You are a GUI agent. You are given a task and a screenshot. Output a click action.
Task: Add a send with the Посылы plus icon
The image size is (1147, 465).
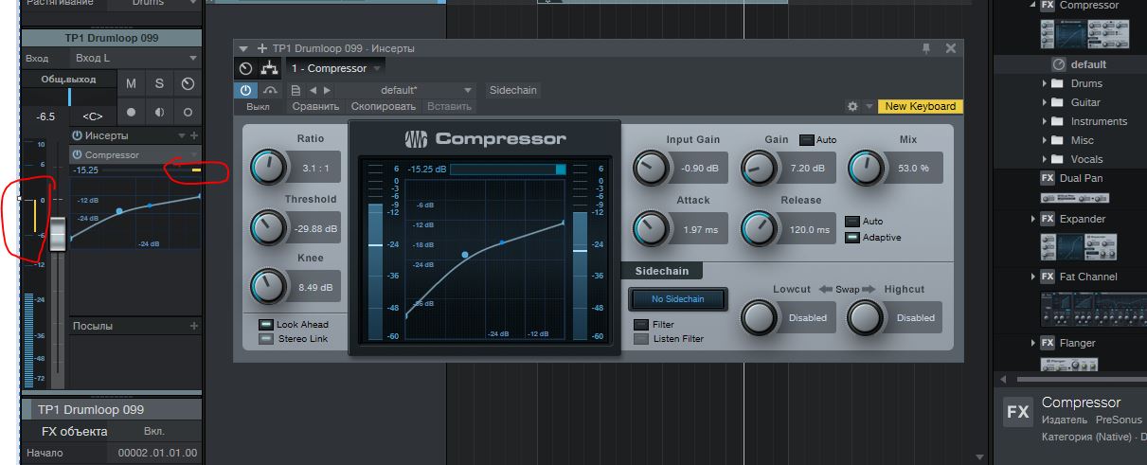(194, 326)
